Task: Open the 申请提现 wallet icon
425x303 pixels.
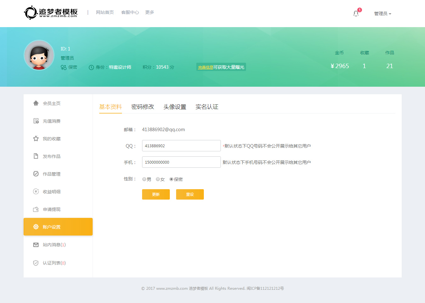Action: 36,209
